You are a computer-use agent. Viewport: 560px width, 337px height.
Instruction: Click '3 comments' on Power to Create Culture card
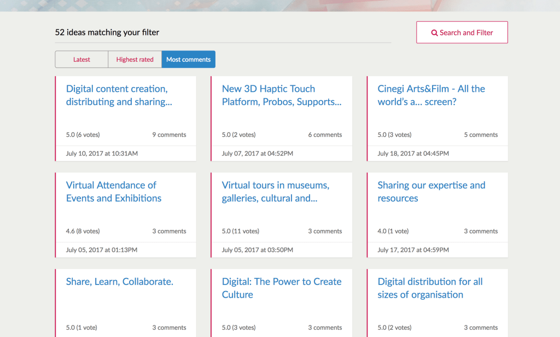click(325, 328)
